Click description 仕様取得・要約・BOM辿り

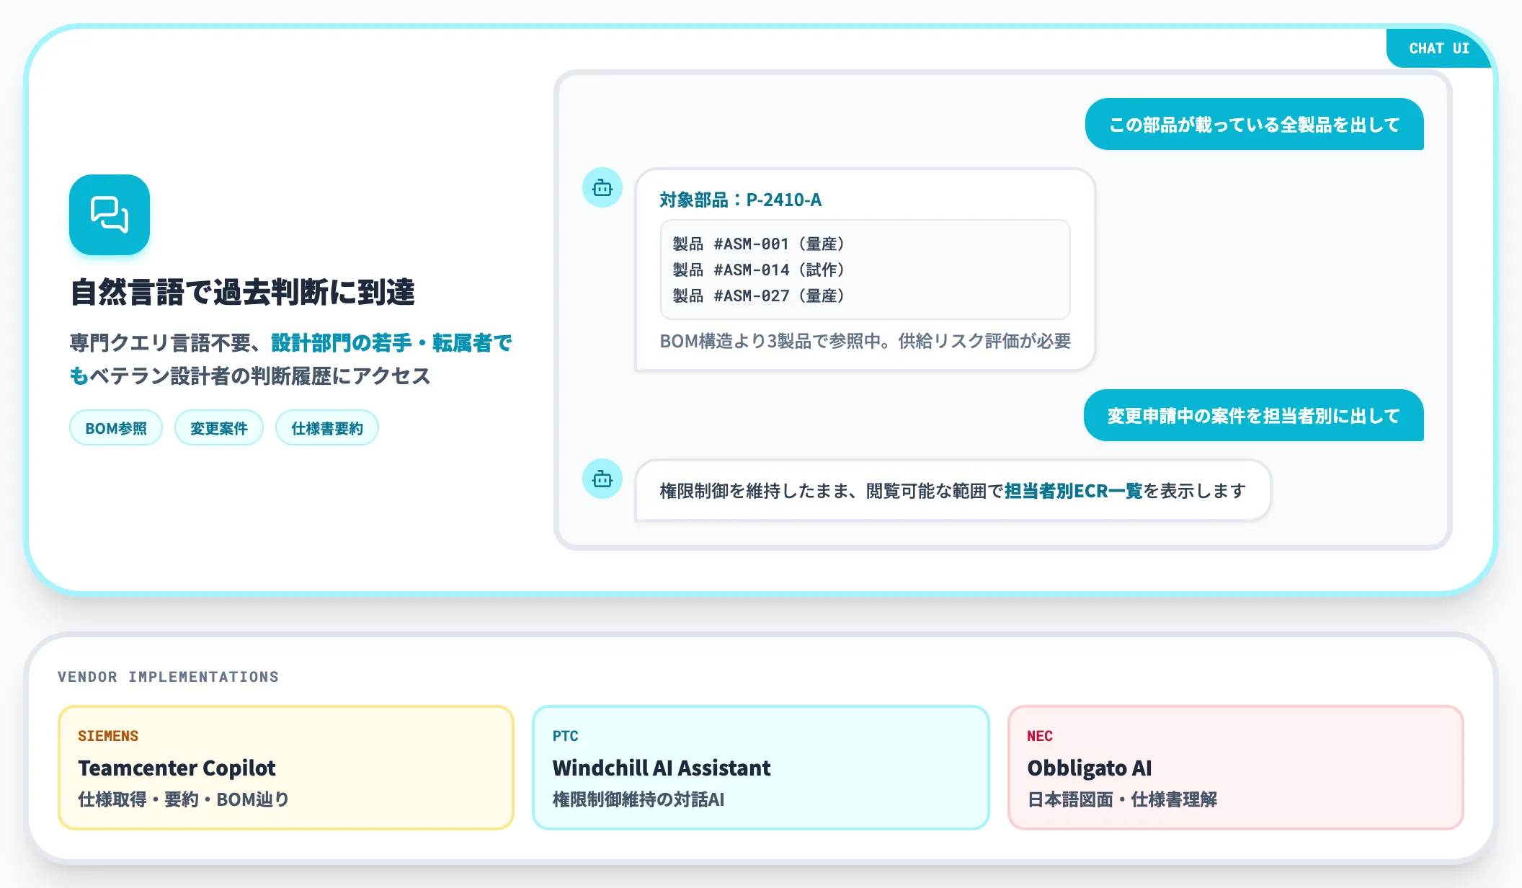tap(183, 799)
